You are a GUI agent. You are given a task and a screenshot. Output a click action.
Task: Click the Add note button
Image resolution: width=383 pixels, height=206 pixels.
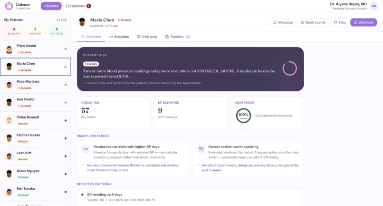364,22
